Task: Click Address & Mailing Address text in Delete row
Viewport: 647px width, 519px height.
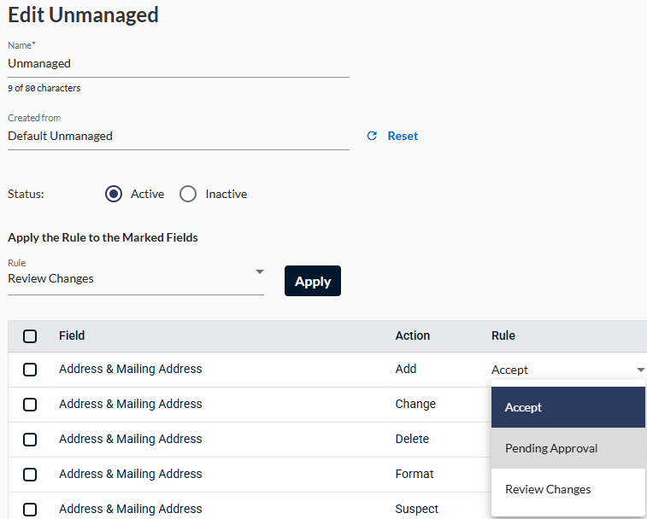Action: (131, 439)
